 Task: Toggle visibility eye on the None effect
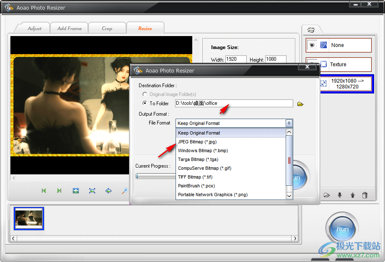click(312, 45)
